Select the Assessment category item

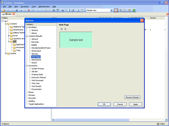36,60
